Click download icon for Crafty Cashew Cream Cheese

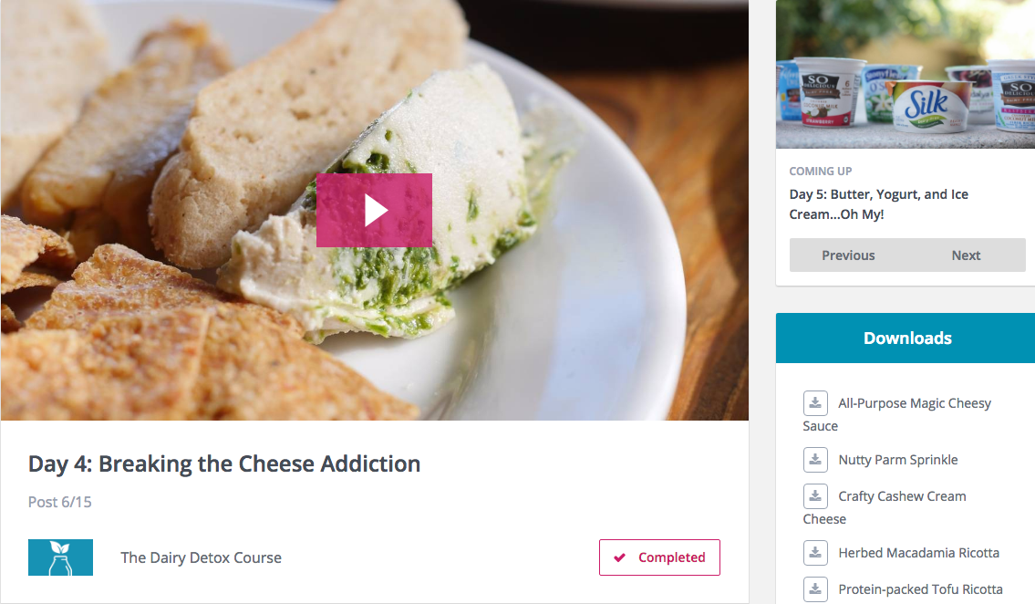(x=815, y=495)
